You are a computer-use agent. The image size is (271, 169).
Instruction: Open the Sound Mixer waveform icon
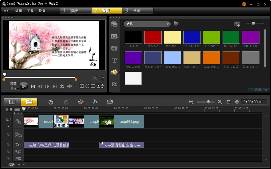point(96,102)
